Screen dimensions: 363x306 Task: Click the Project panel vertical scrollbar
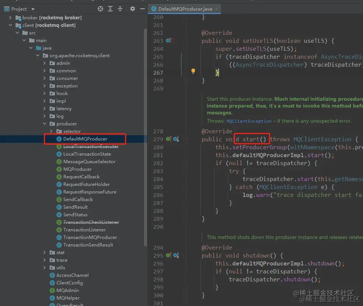(x=146, y=137)
